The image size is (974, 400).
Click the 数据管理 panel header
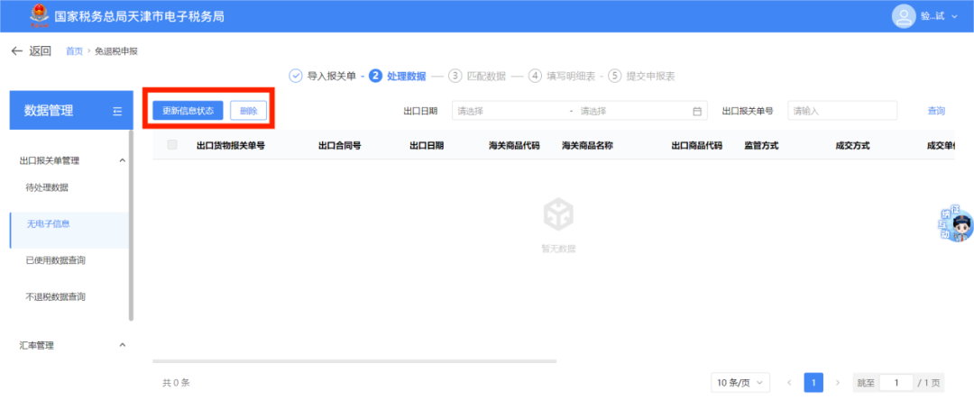point(71,111)
